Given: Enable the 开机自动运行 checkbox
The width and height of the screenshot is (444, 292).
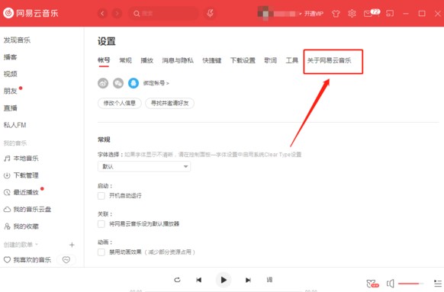Looking at the screenshot, I should [101, 196].
